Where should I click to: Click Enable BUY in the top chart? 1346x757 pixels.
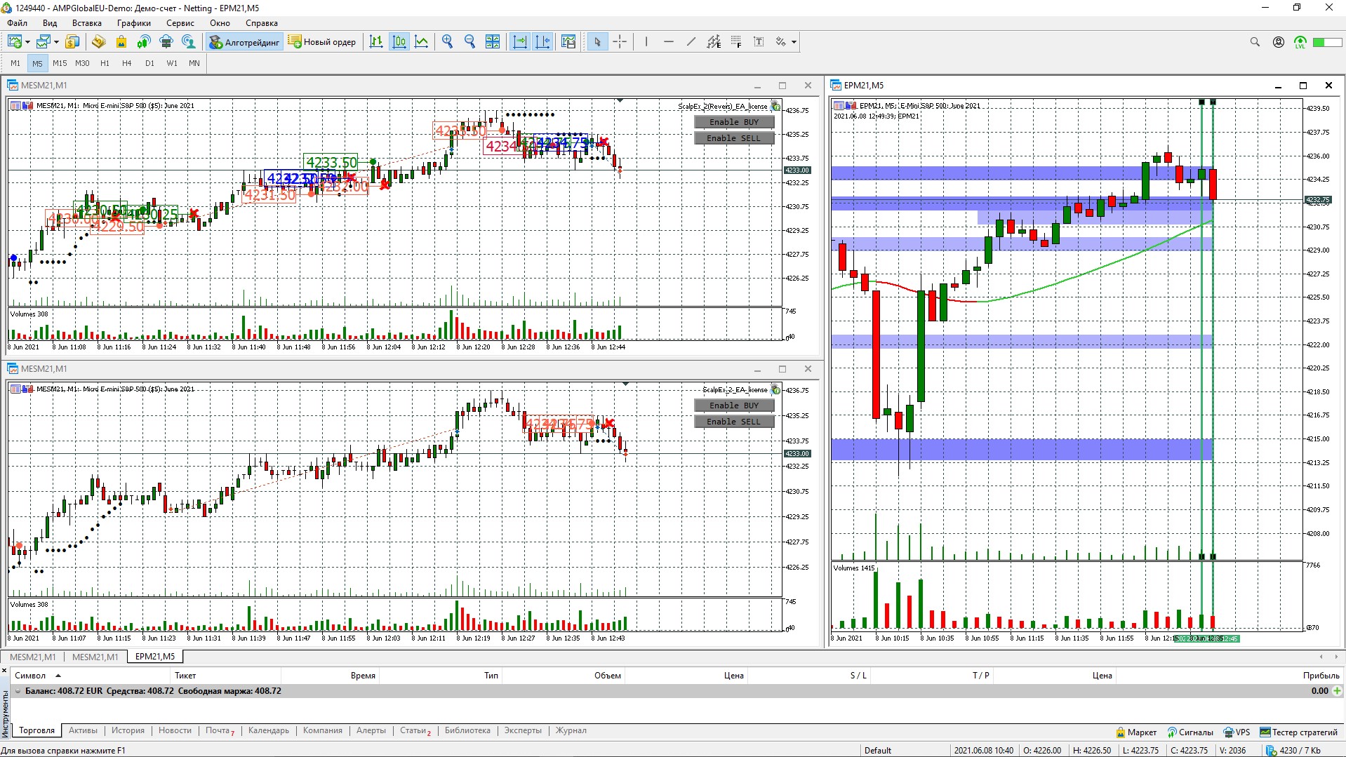coord(734,122)
